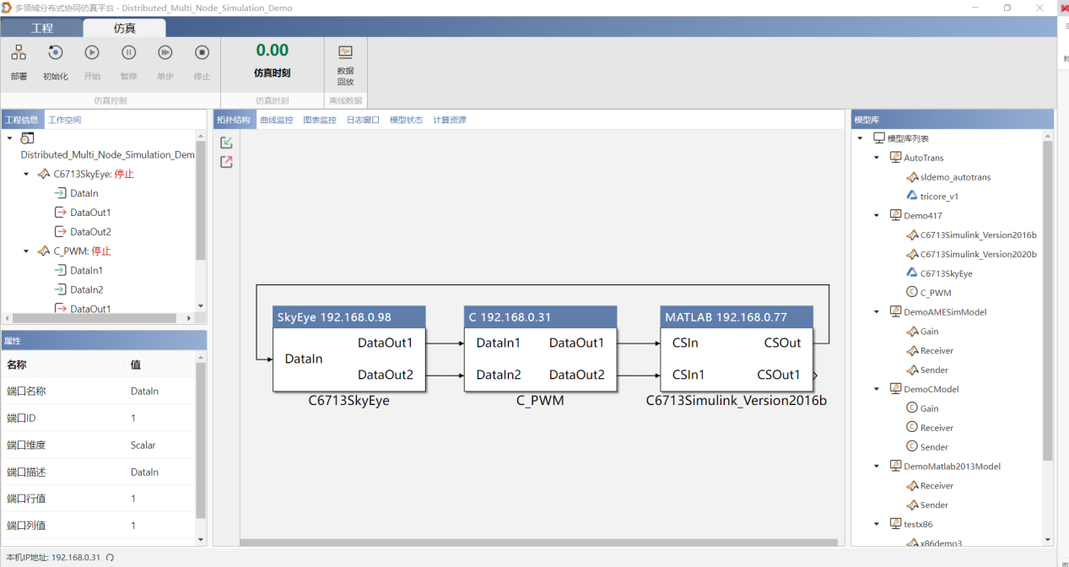Select C6713Simulink_Version2020b in model library
The image size is (1069, 567).
[x=978, y=254]
